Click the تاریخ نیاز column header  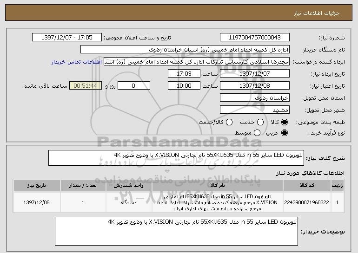37,186
